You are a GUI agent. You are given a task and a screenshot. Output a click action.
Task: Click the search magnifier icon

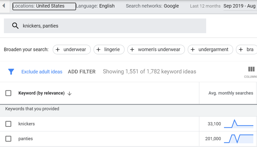(15, 26)
